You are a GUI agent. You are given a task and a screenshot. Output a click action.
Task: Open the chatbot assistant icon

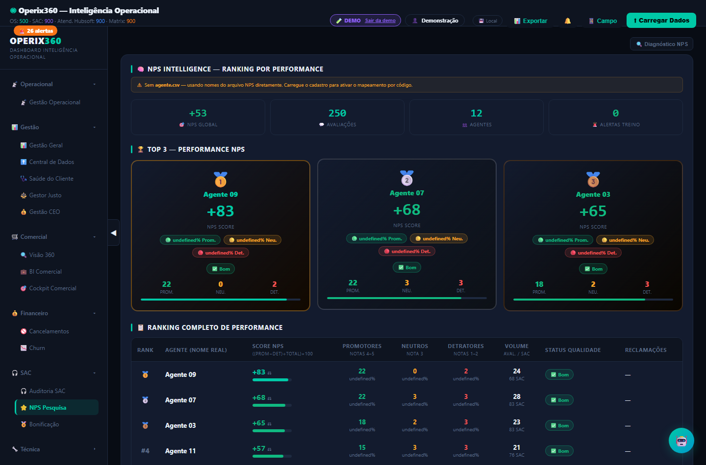(x=681, y=441)
